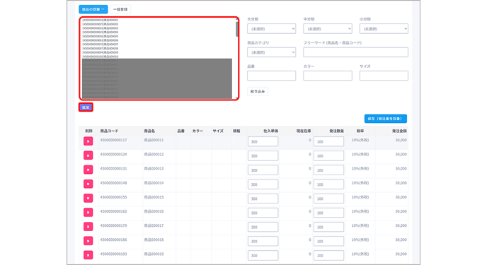Delete row for 商品000013
Image resolution: width=487 pixels, height=265 pixels.
point(88,170)
